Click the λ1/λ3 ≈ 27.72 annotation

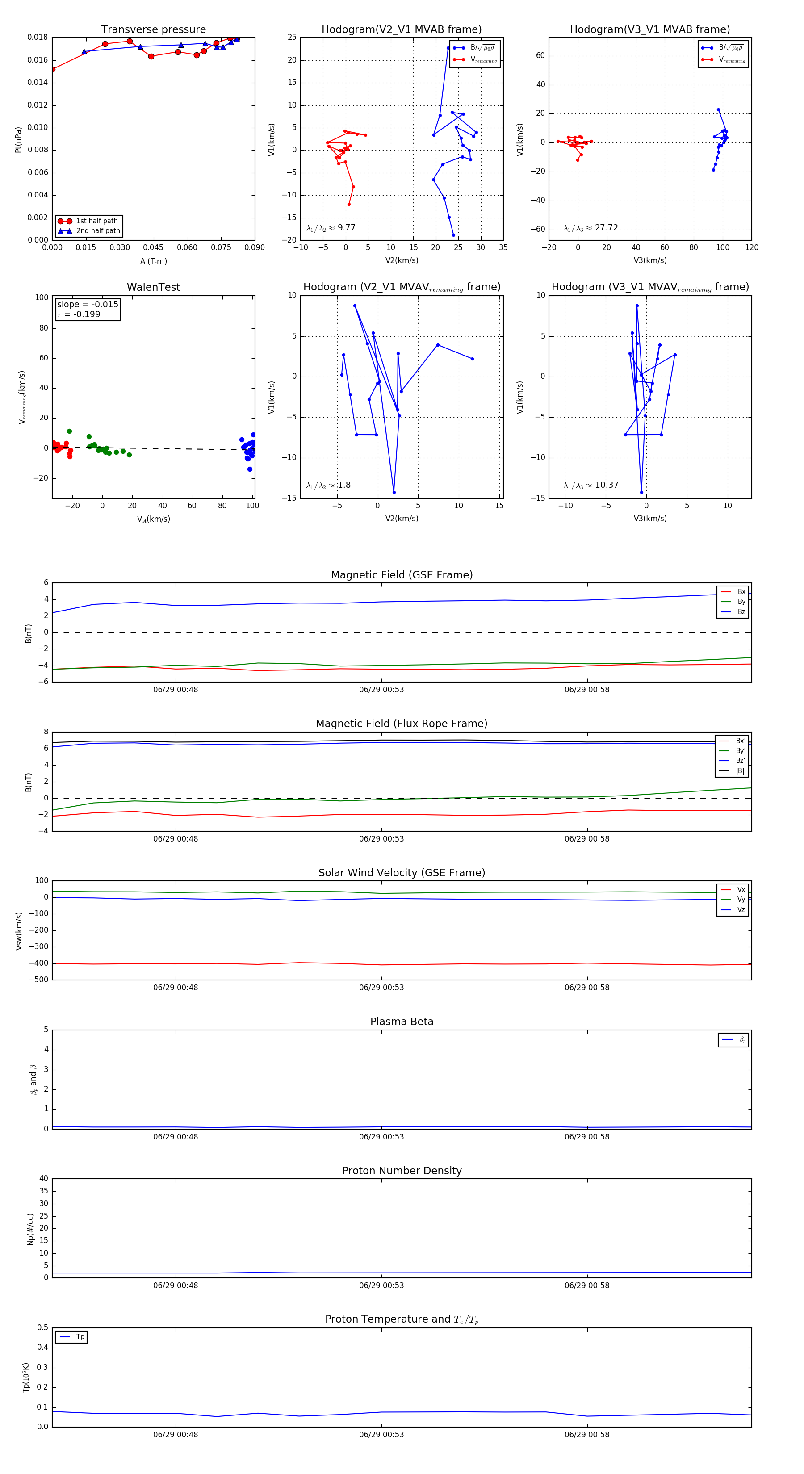590,228
